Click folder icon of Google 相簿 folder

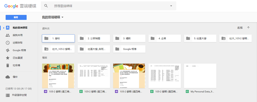(117, 49)
